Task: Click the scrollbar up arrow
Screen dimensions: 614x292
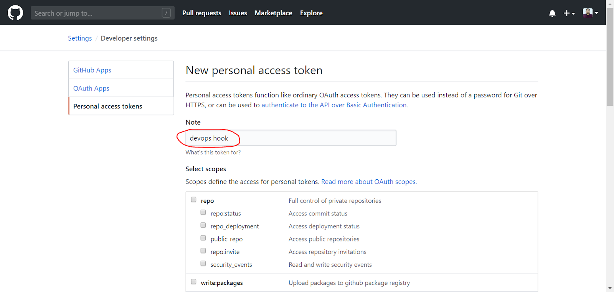Action: point(610,3)
